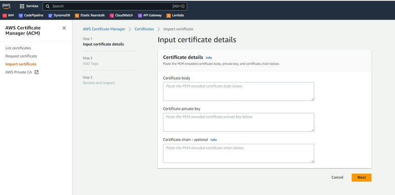The height and width of the screenshot is (195, 395).
Task: Focus the Certificate body text area
Action: click(x=238, y=91)
